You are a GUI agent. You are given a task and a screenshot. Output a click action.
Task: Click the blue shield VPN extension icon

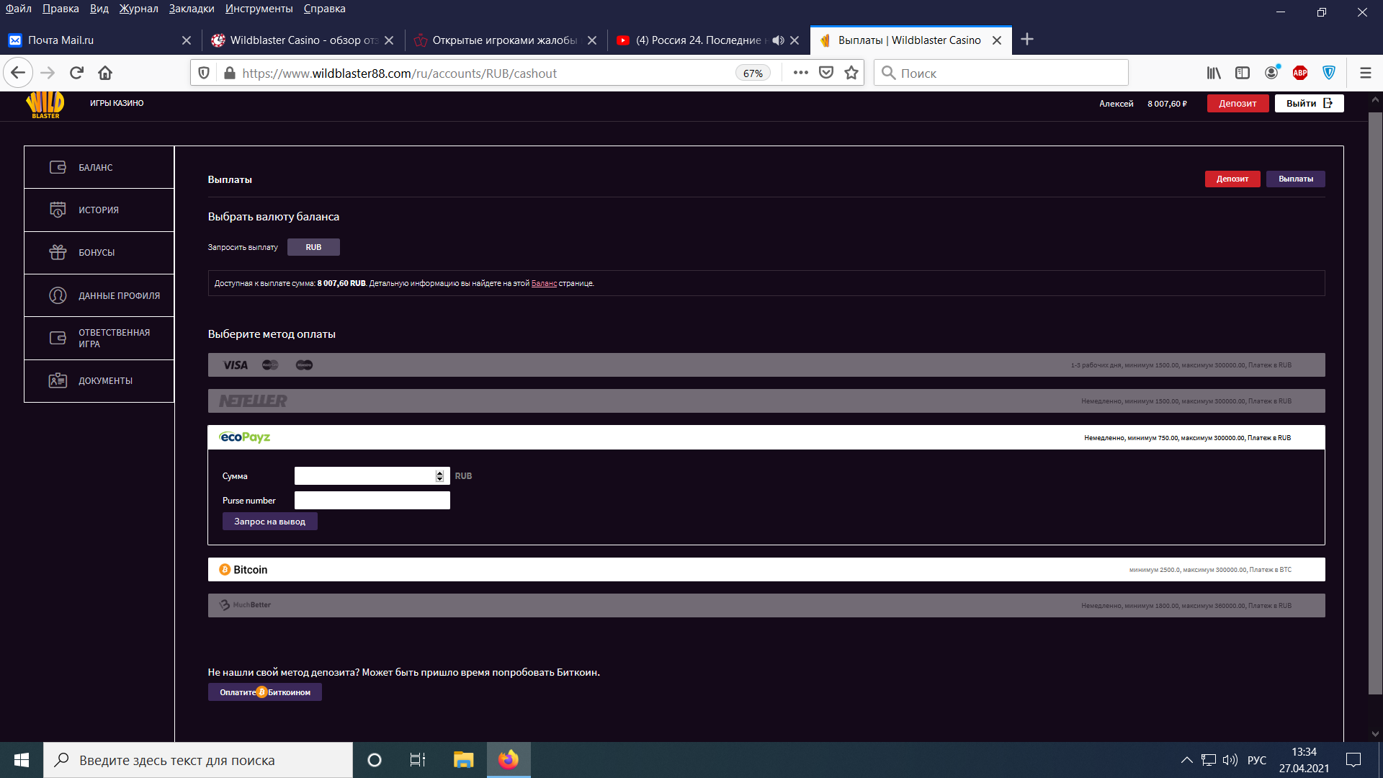click(x=1329, y=73)
